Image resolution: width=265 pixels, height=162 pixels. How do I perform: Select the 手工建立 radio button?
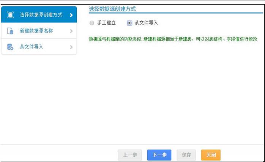(x=92, y=23)
